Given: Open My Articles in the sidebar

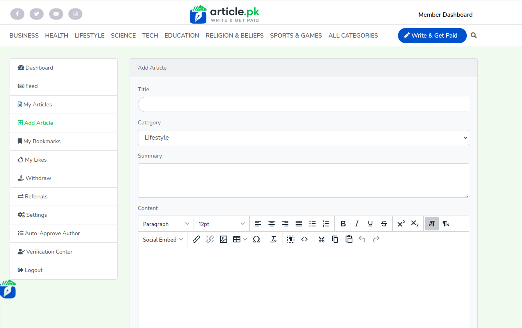Looking at the screenshot, I should coord(38,104).
